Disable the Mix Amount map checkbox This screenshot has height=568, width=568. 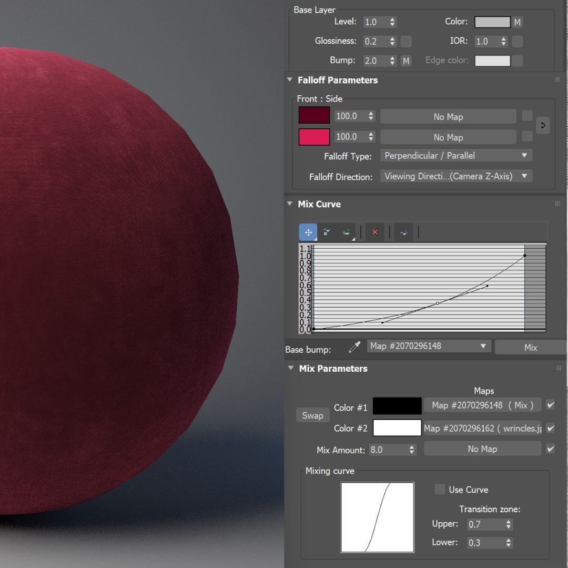[550, 449]
